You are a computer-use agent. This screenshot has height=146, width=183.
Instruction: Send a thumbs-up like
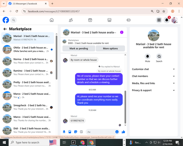point(123,132)
